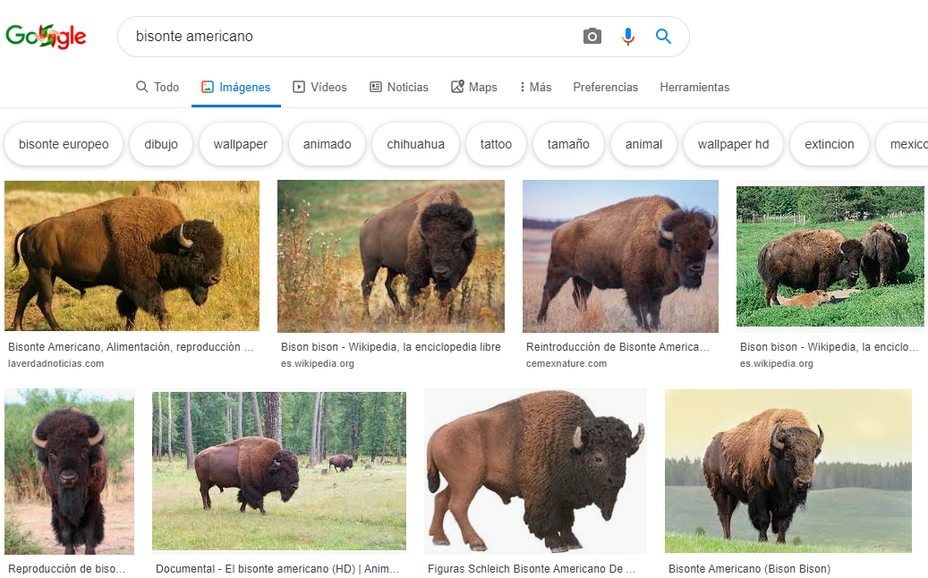Image resolution: width=928 pixels, height=578 pixels.
Task: Open search by image camera icon
Action: [x=592, y=37]
